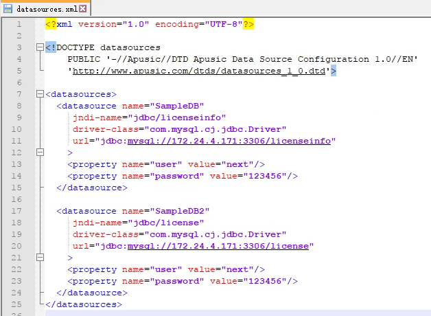Image resolution: width=431 pixels, height=316 pixels.
Task: Place cursor in the "SampleDB" datasource name
Action: [x=181, y=106]
